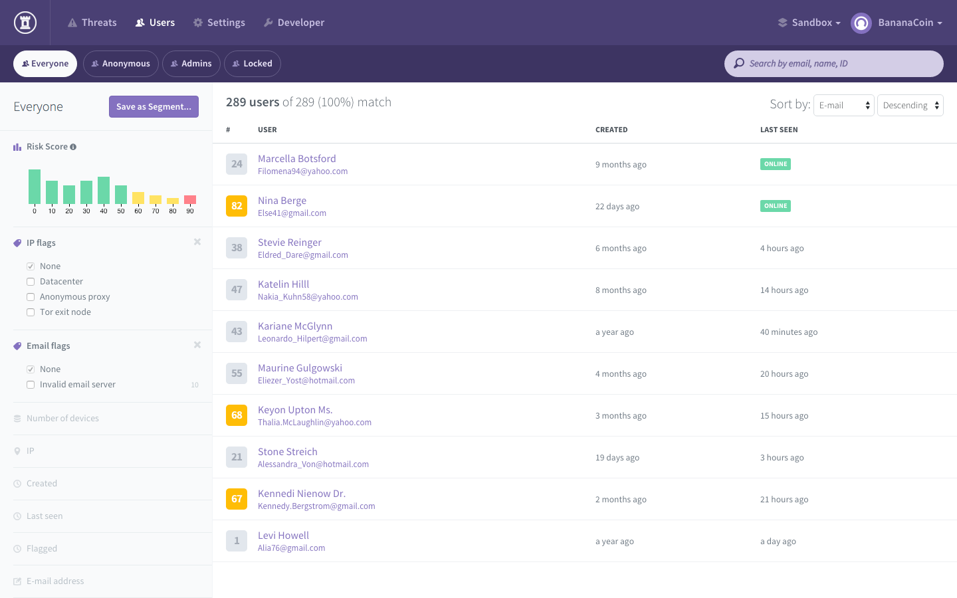Click the IP flags tag icon
Viewport: 957px width, 598px height.
[17, 243]
